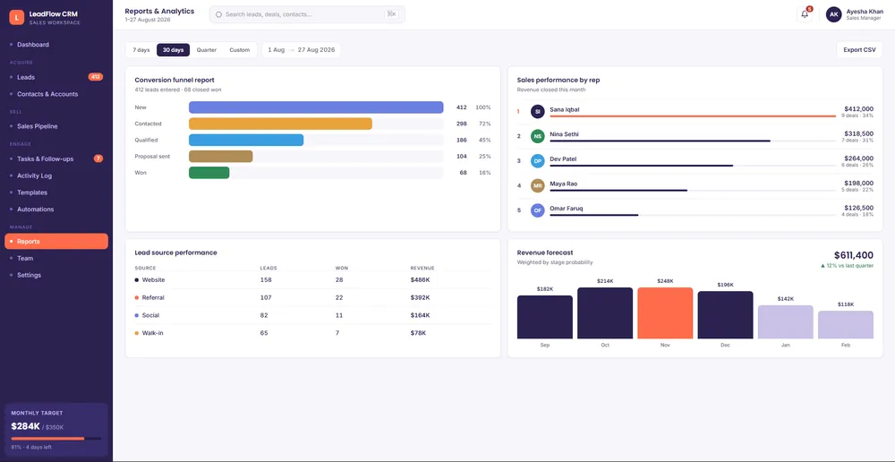Viewport: 895px width, 462px height.
Task: Click the $486K revenue cell
Action: pos(420,280)
